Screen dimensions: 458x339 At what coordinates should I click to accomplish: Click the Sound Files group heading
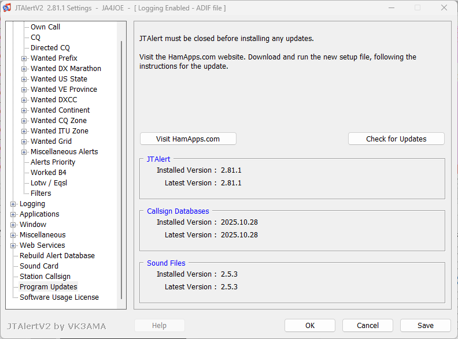pyautogui.click(x=166, y=263)
